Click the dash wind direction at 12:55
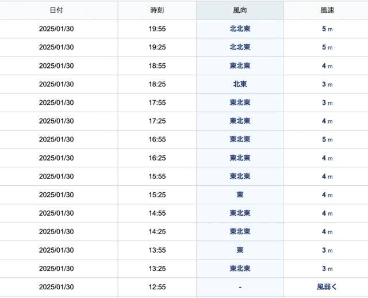 point(240,287)
